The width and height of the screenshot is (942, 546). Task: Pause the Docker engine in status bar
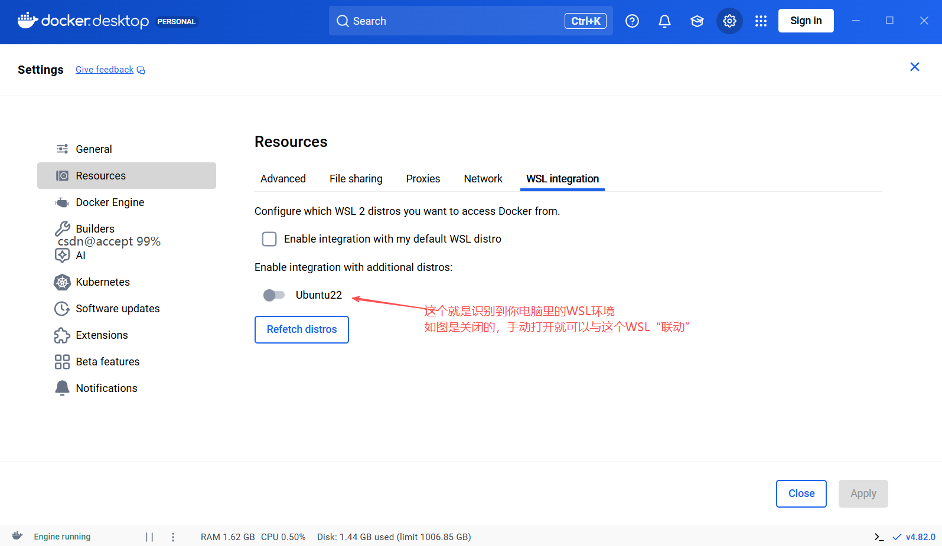coord(149,537)
